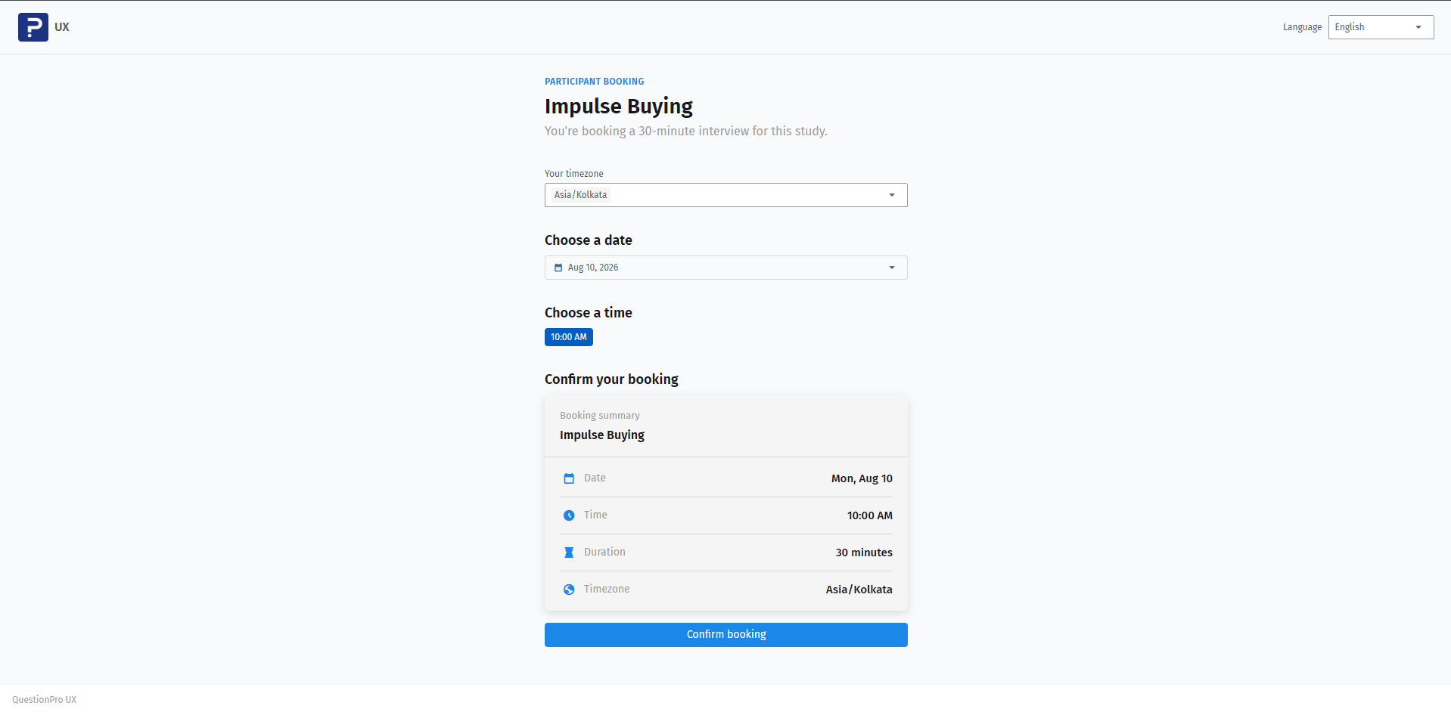Image resolution: width=1451 pixels, height=715 pixels.
Task: Expand the Language dropdown arrow
Action: point(1418,27)
